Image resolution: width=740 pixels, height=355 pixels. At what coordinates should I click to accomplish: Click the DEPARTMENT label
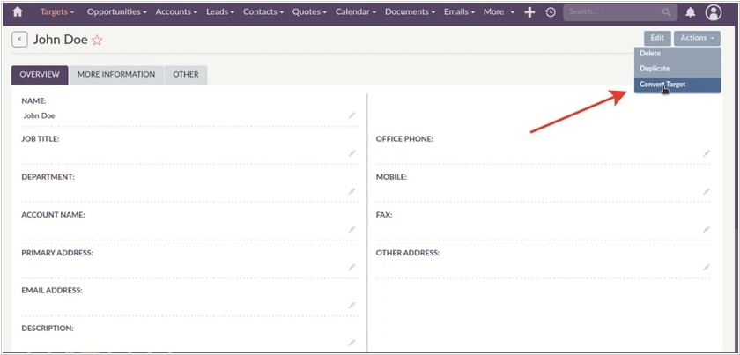pos(48,177)
